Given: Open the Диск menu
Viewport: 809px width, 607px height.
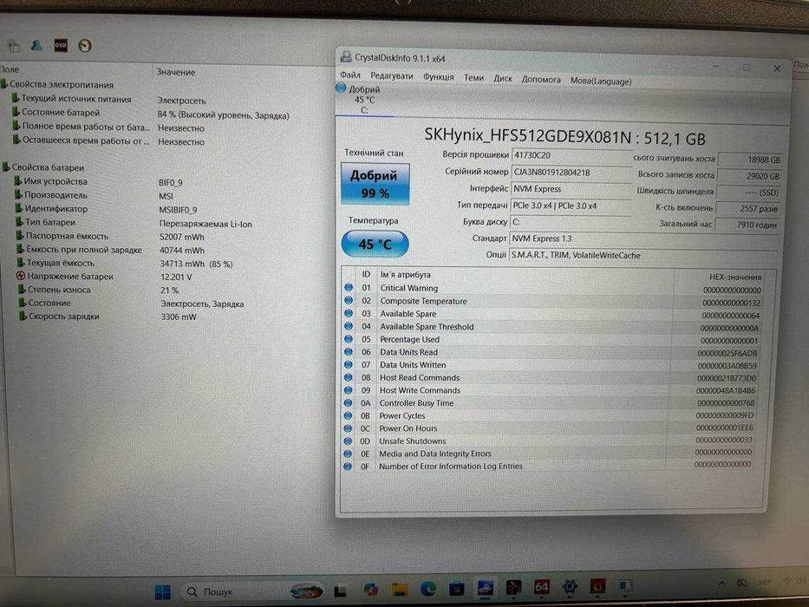Looking at the screenshot, I should tap(503, 78).
